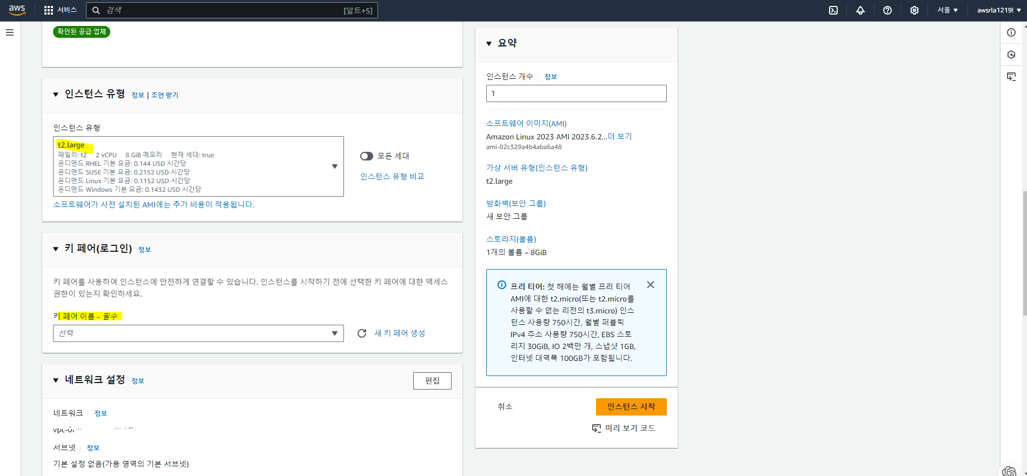The image size is (1027, 476).
Task: Click the page vertical scrollbar
Action: point(1024,254)
